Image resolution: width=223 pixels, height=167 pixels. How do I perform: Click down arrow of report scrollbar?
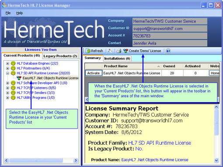[216, 160]
